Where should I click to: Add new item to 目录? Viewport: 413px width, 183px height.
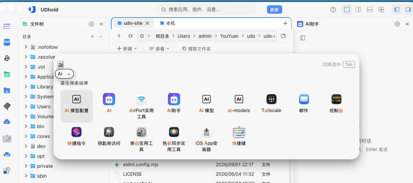coord(101,37)
